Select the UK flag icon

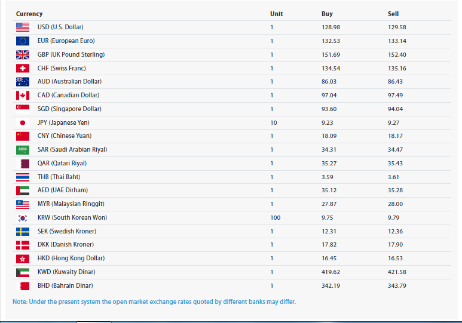23,55
